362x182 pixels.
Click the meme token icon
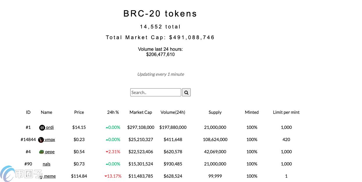40,177
